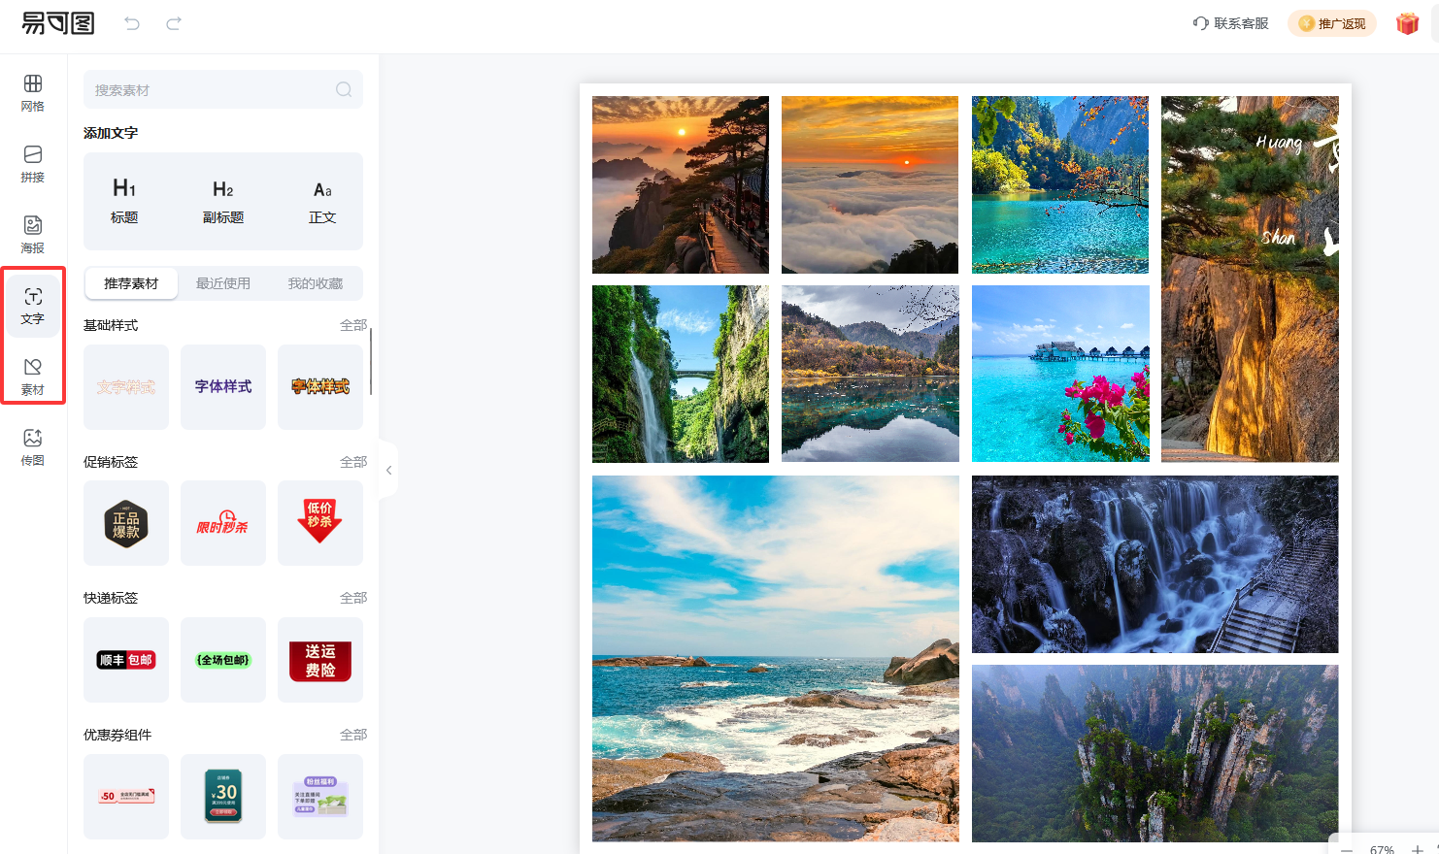
Task: Open the red gift box icon
Action: coord(1407,23)
